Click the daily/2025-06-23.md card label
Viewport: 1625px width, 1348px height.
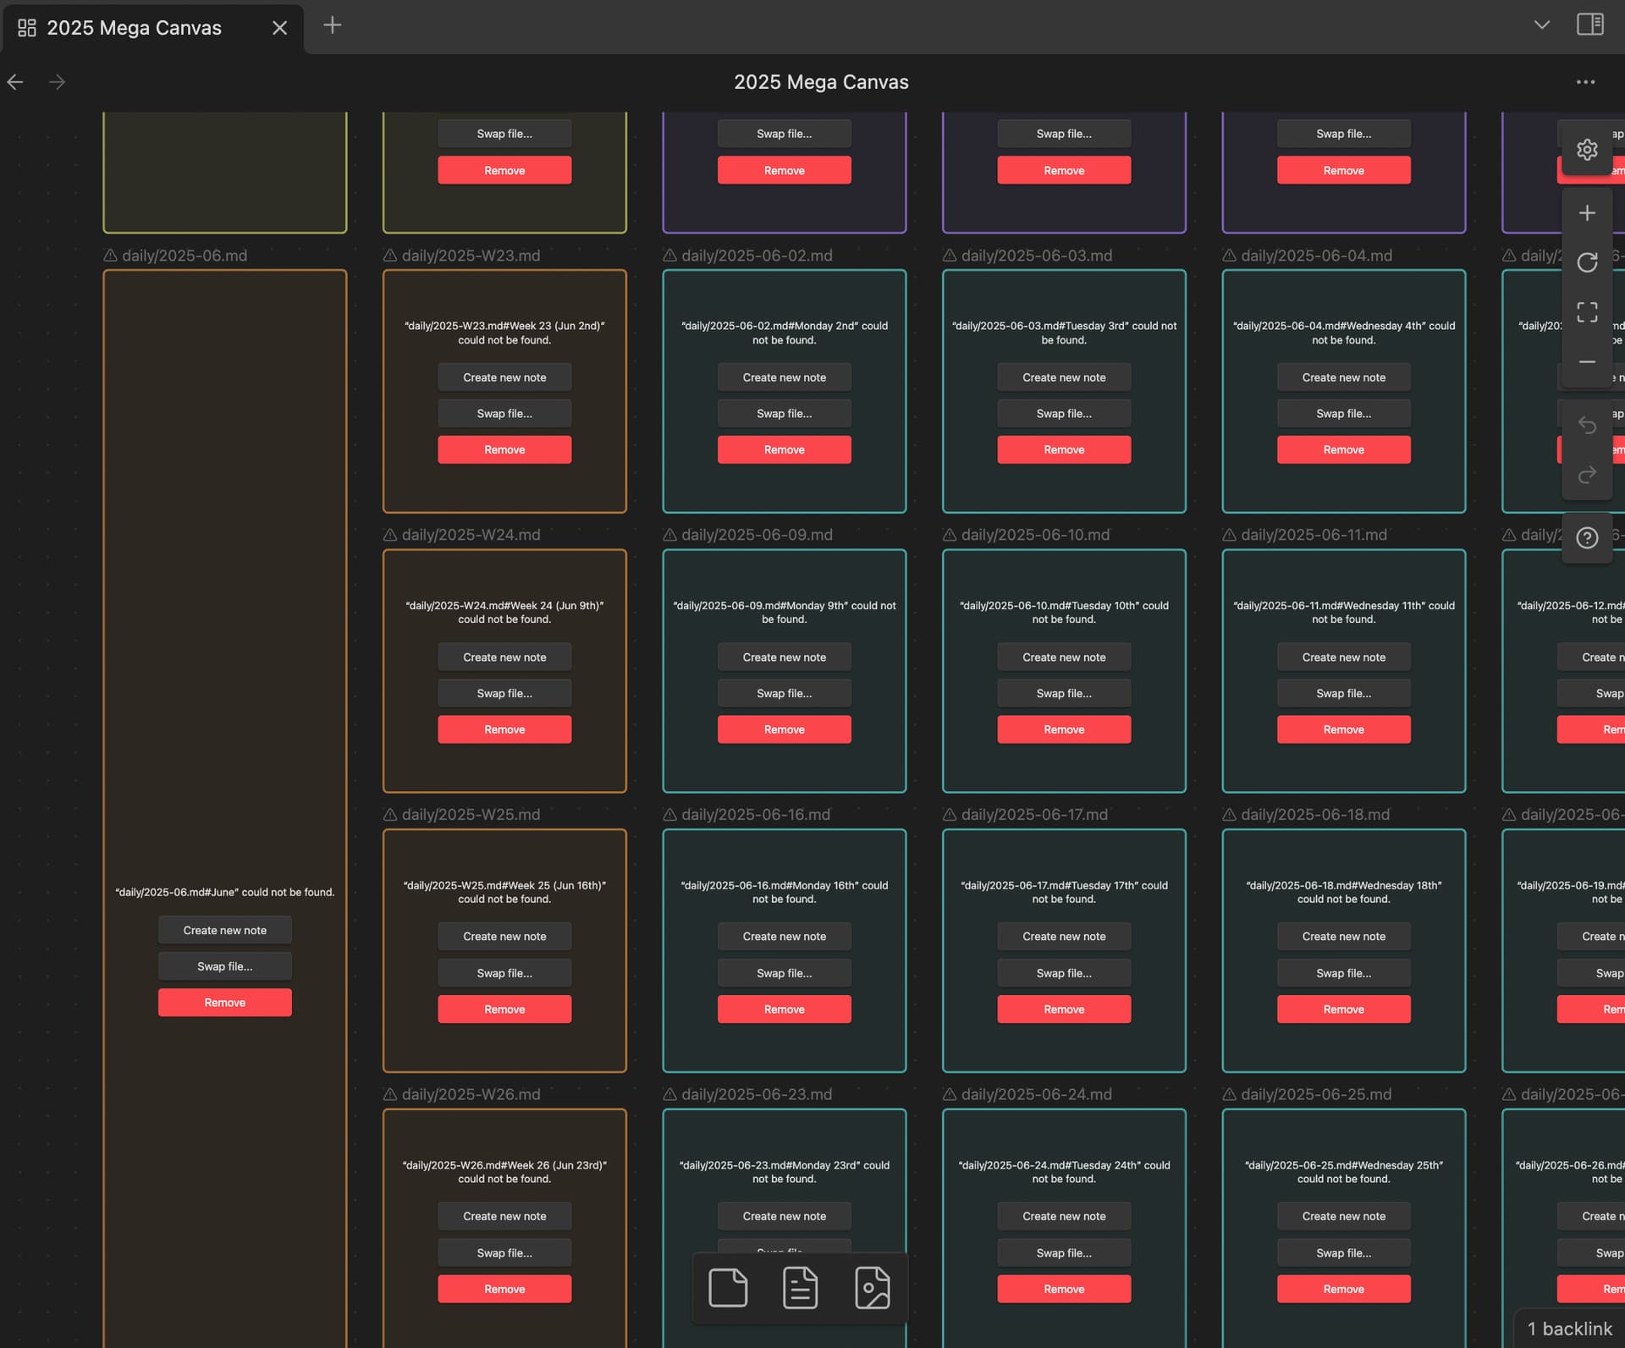tap(757, 1094)
